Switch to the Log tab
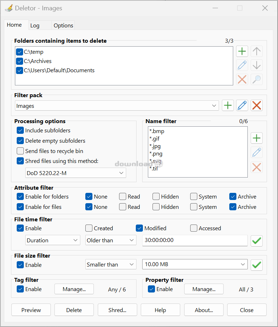 tap(35, 26)
